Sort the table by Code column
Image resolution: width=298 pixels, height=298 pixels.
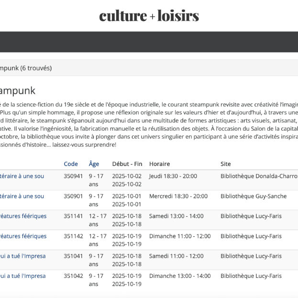pyautogui.click(x=71, y=164)
